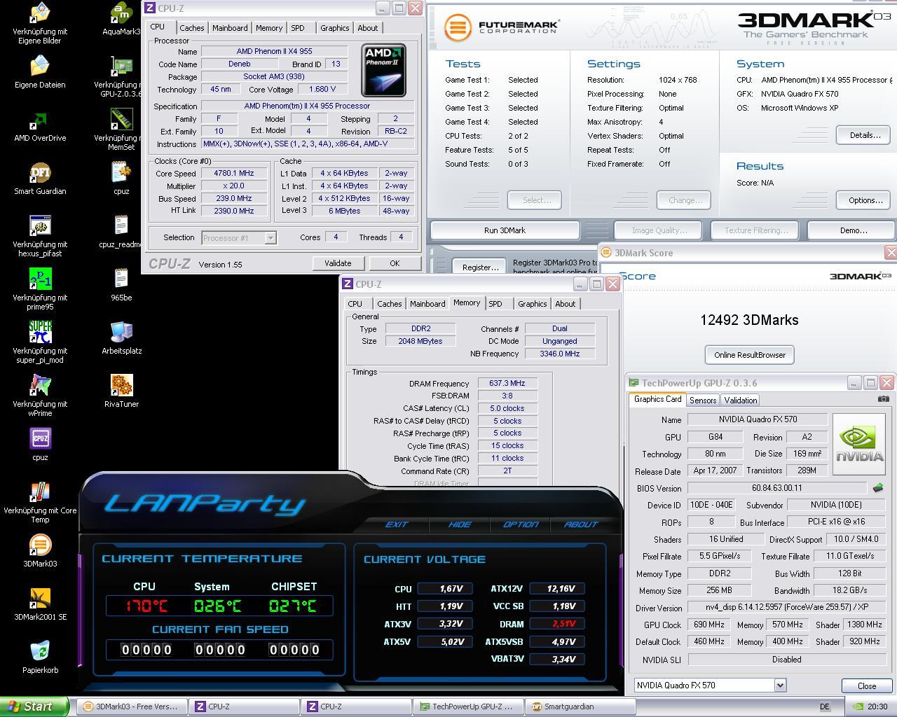Open Image Quality in 3DMark

(659, 230)
